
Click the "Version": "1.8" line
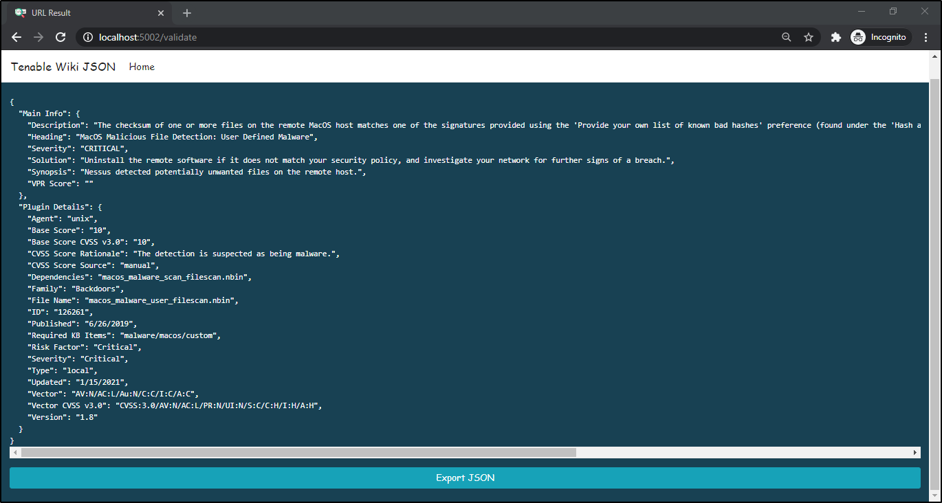tap(63, 417)
